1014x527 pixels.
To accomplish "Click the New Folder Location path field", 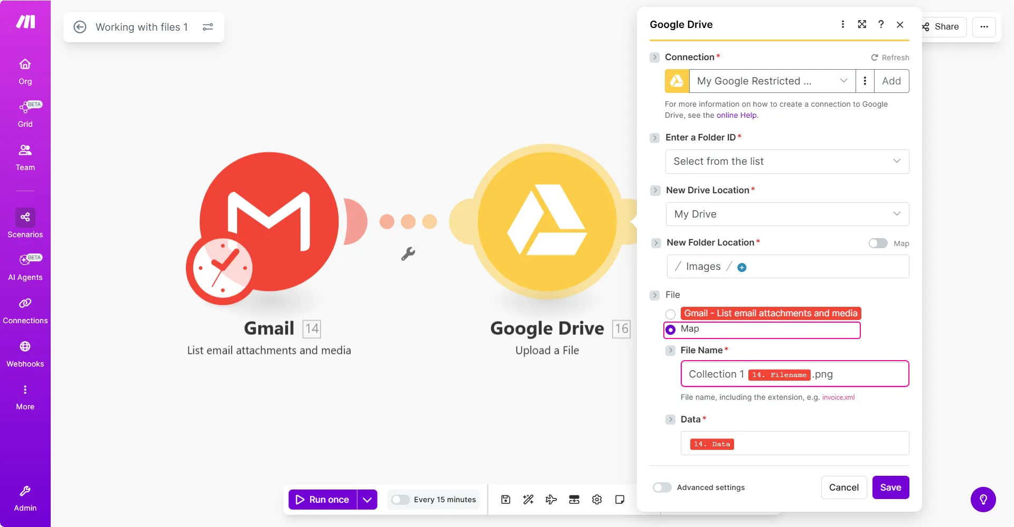I will pyautogui.click(x=788, y=267).
